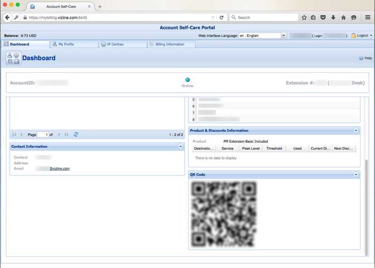Bookmark this page with the star icon
Screen dimensions: 375x268
tap(304, 18)
